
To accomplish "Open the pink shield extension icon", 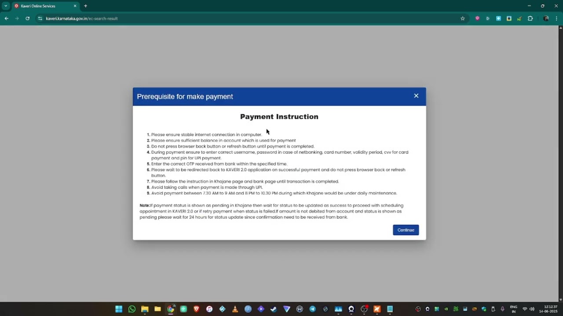I will tap(477, 18).
